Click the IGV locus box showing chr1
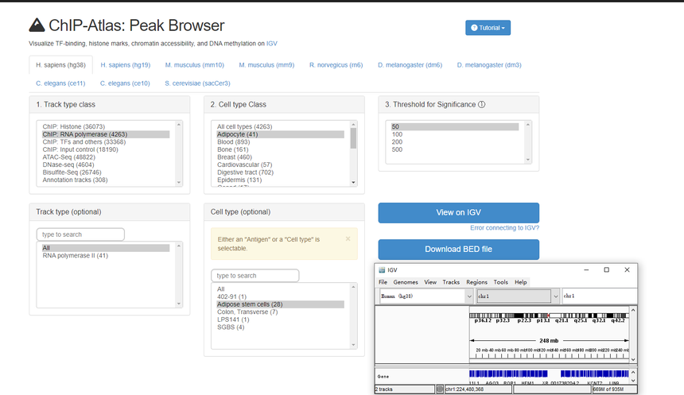 point(600,296)
